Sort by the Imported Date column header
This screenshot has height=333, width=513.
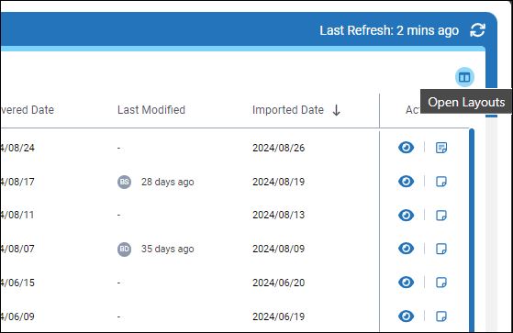(288, 110)
